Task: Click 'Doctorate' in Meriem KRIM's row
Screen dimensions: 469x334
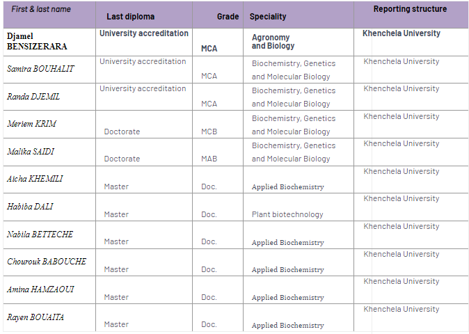Action: click(x=122, y=132)
